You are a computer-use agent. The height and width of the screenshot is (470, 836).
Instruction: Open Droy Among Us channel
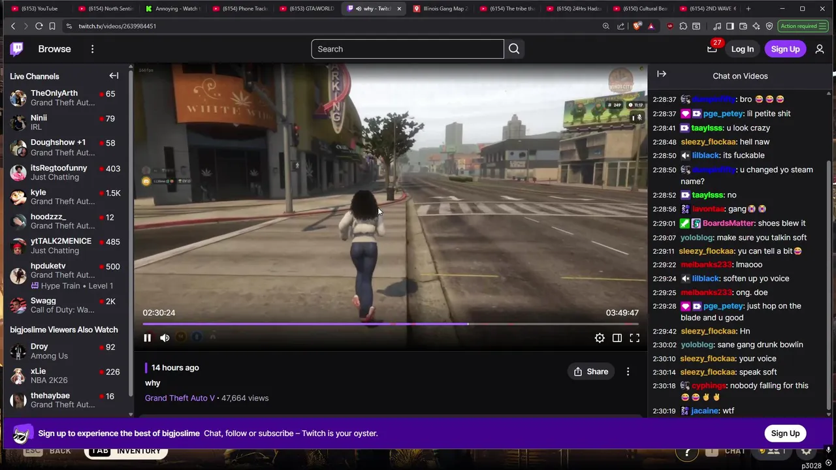tap(65, 351)
